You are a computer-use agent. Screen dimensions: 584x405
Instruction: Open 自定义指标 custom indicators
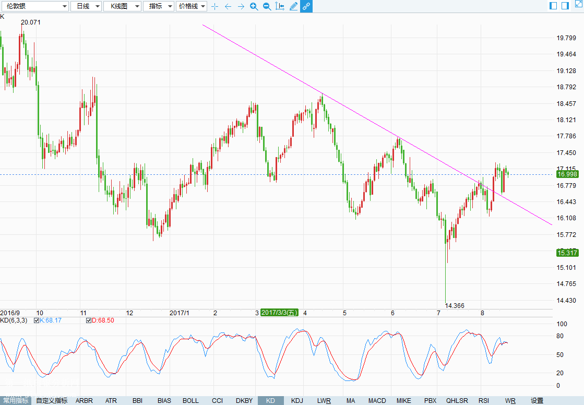click(52, 401)
